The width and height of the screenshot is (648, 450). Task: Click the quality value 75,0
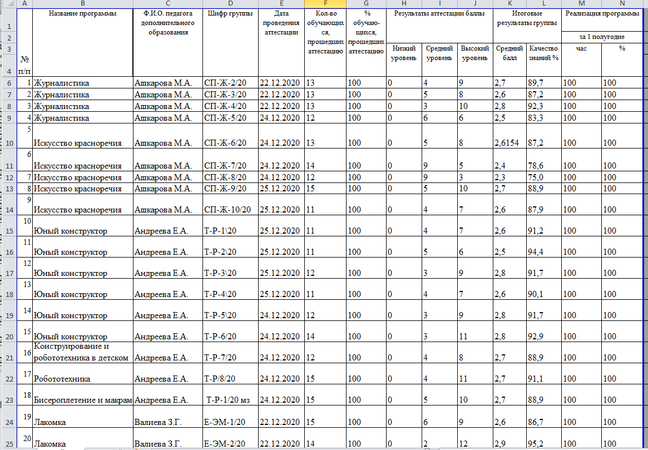point(544,177)
